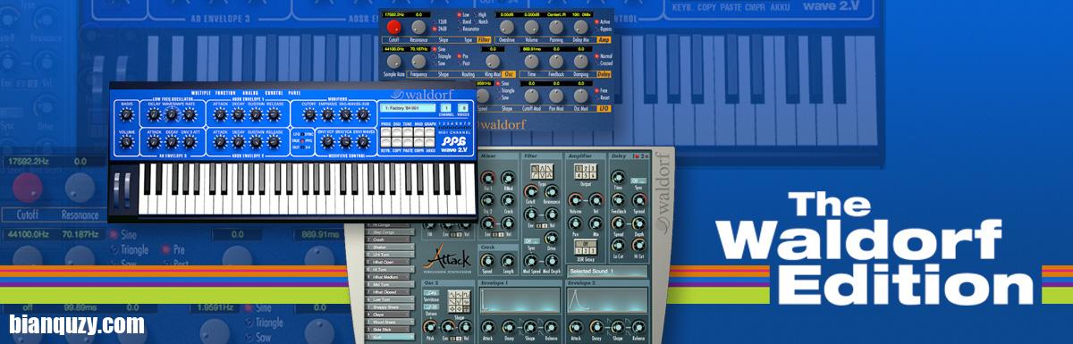Click the Resonance knob in Filter section
The height and width of the screenshot is (344, 1073).
tap(418, 27)
